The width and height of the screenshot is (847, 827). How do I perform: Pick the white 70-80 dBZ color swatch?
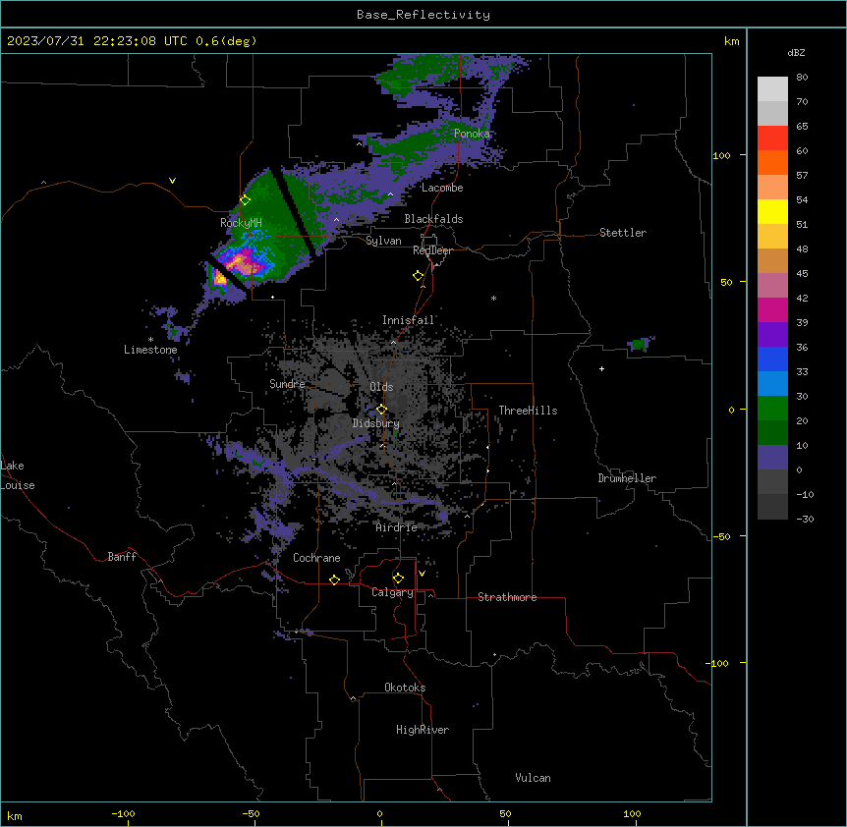pyautogui.click(x=772, y=89)
